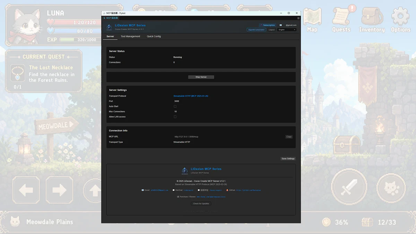Enable the Allow LAN access checkbox
Viewport: 416px width, 234px height.
(175, 117)
